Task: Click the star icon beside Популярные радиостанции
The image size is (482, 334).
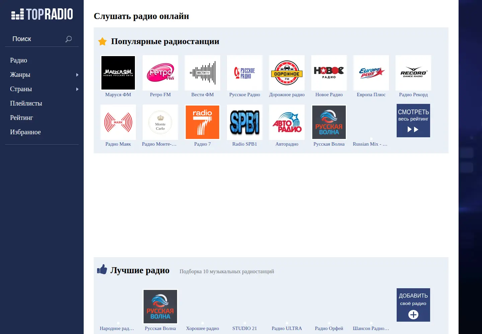Action: (102, 41)
